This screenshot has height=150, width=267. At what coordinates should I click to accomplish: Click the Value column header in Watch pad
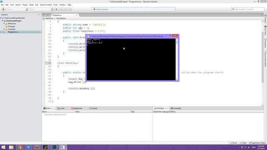point(77,112)
